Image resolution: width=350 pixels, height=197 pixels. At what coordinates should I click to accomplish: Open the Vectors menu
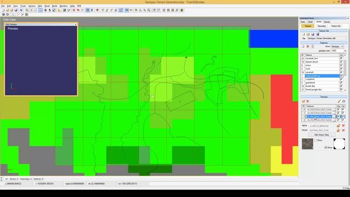tap(32, 6)
